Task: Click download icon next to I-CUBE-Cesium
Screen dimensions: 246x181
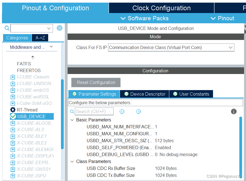Action: click(13, 77)
